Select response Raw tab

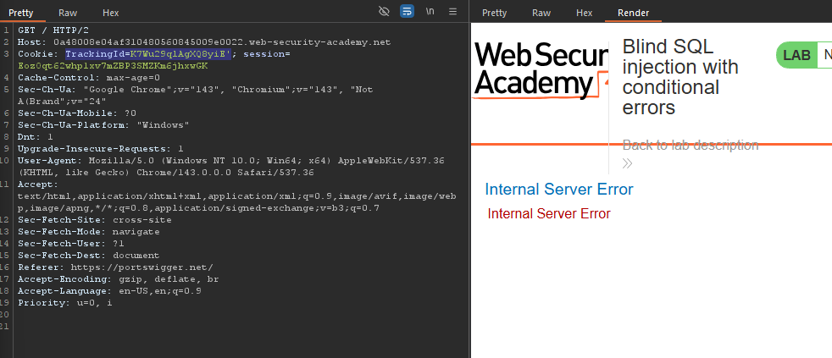(x=541, y=12)
